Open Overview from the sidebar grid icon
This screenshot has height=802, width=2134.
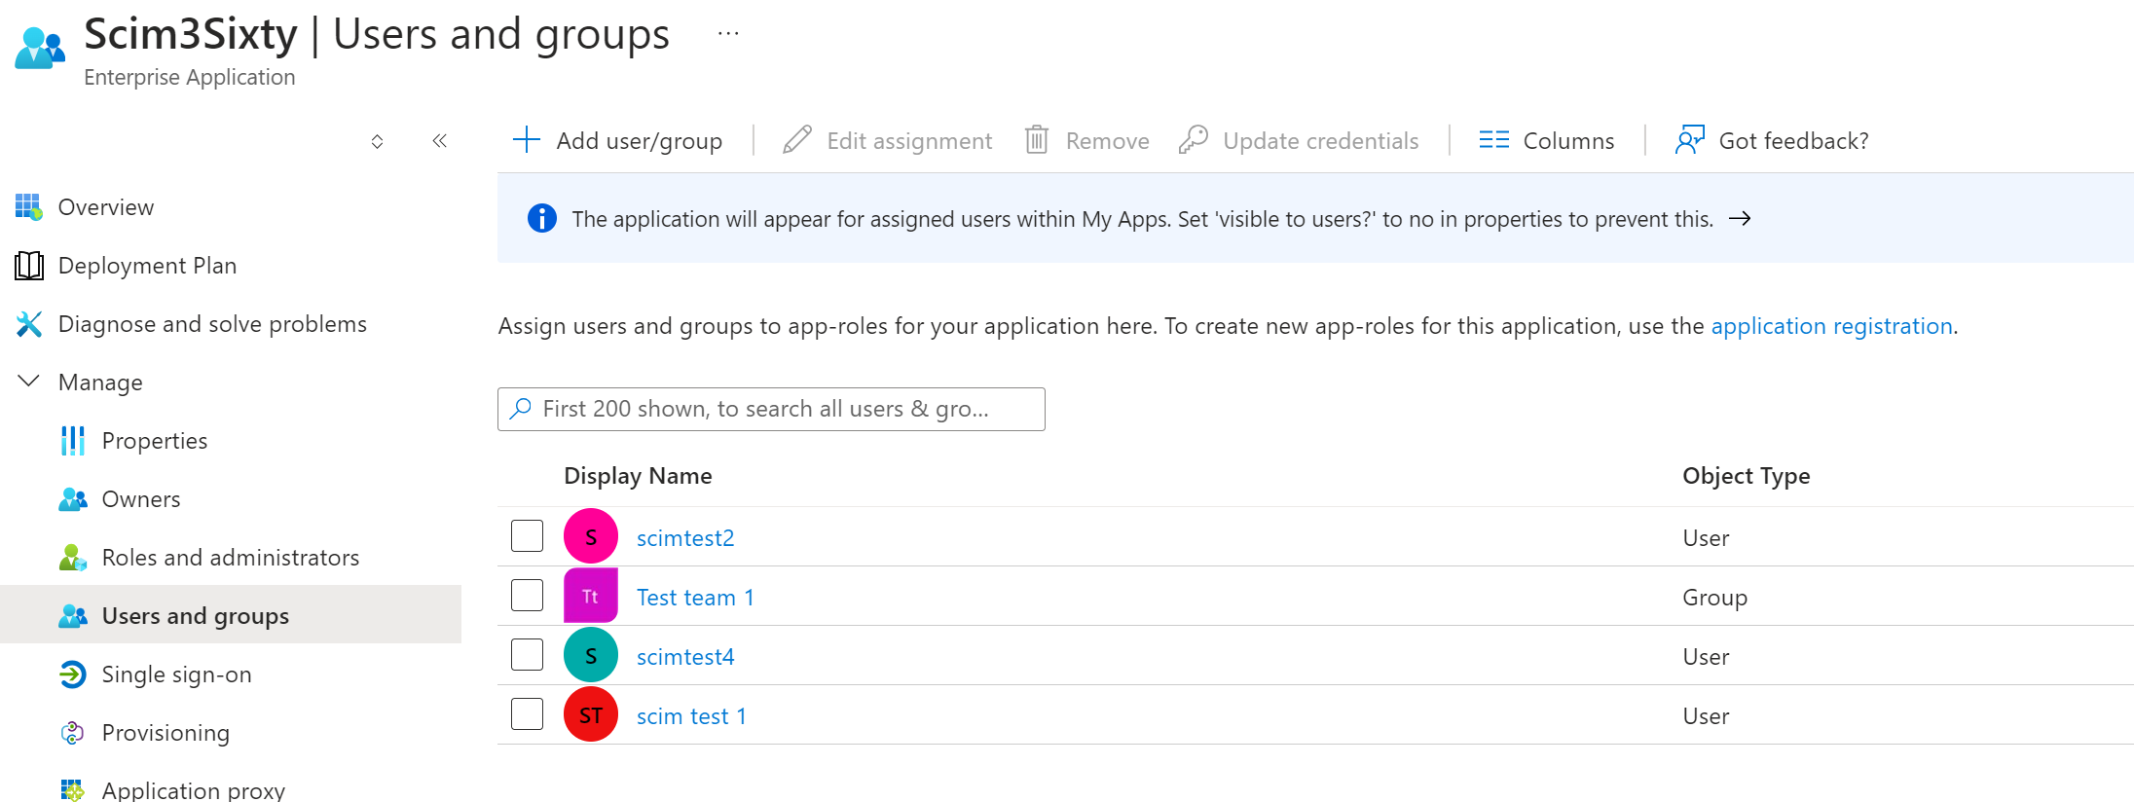28,207
